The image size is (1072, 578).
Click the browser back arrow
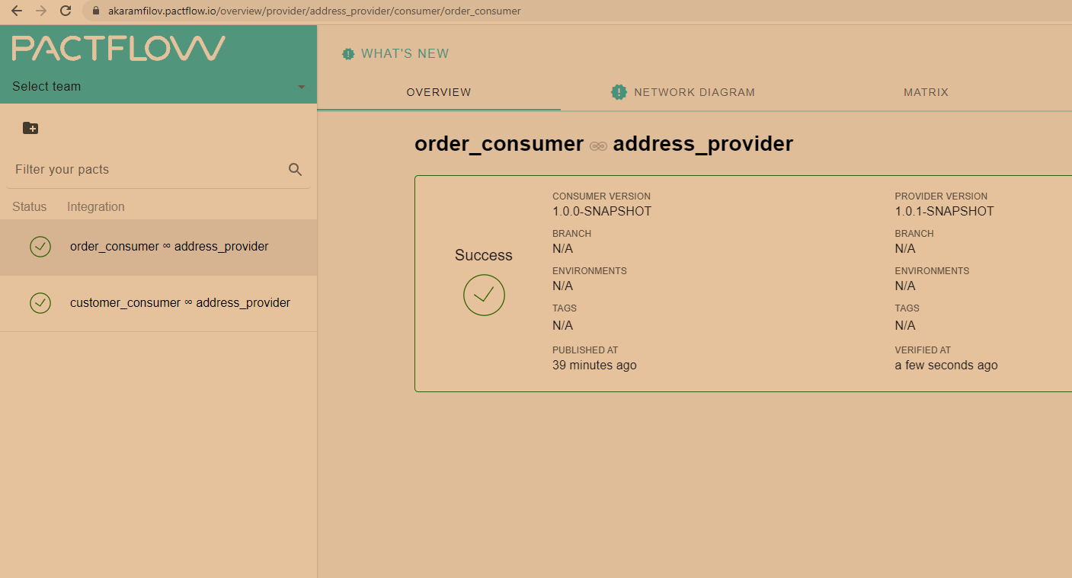point(17,11)
